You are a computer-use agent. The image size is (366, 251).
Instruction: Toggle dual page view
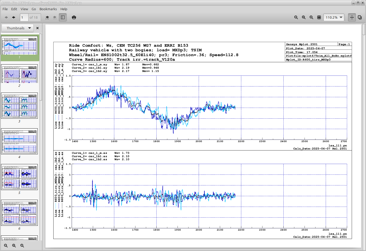[360, 17]
